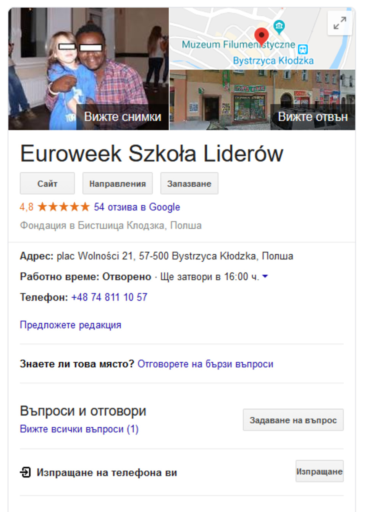
Task: Click the Направления directions button
Action: (118, 183)
